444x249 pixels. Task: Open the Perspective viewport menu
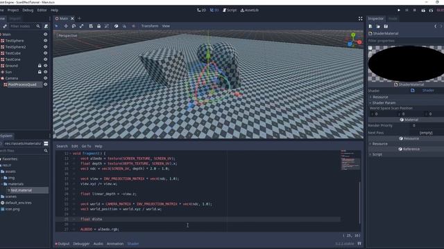[x=67, y=35]
